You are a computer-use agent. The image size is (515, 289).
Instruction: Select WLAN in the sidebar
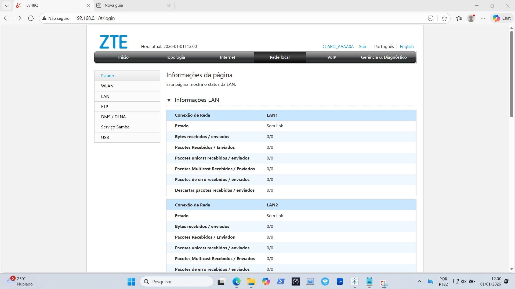tap(107, 86)
